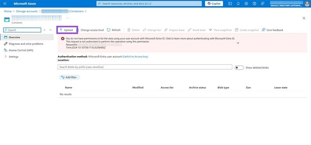Viewport: 311px width, 145px height.
Task: Go to the Microsoft Azure home logo
Action: point(25,3)
